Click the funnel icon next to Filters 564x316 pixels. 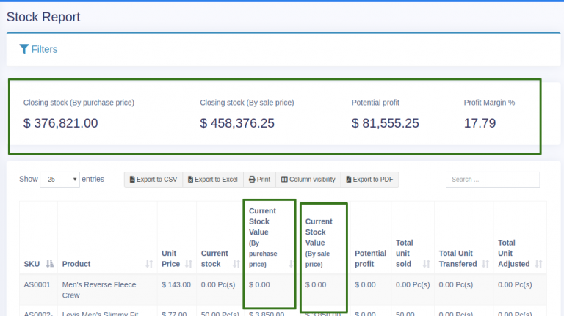click(x=24, y=49)
